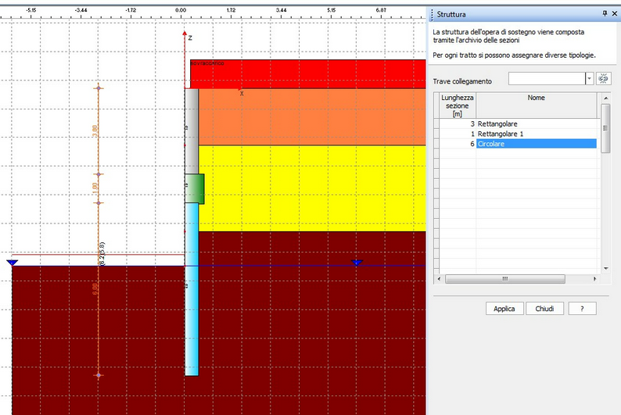The image size is (621, 415).
Task: Click the beam connection icon beside the dropdown
Action: click(604, 79)
